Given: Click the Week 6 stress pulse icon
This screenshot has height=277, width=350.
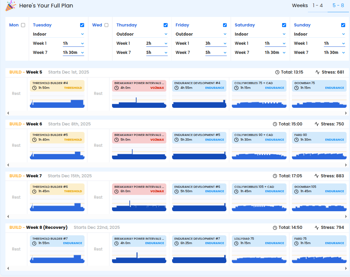Looking at the screenshot, I should [317, 124].
